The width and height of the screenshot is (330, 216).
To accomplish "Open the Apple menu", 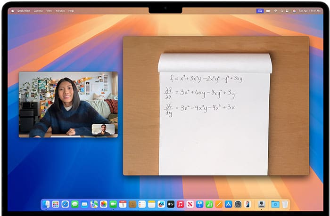I will click(13, 10).
